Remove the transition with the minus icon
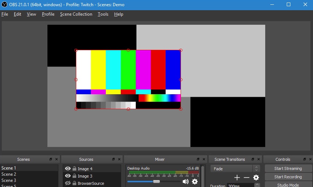The width and height of the screenshot is (313, 187). [247, 178]
